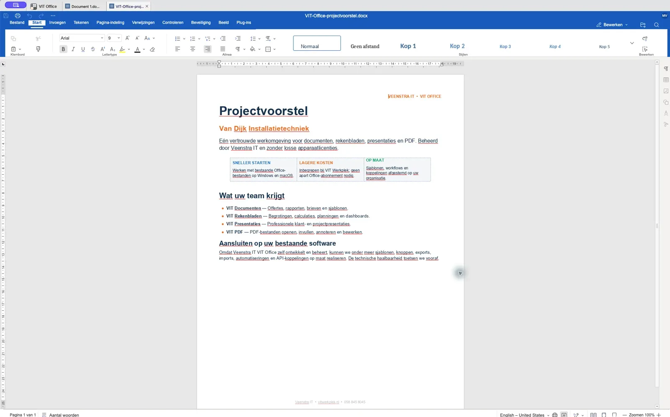Click the font color swatch button

click(137, 49)
